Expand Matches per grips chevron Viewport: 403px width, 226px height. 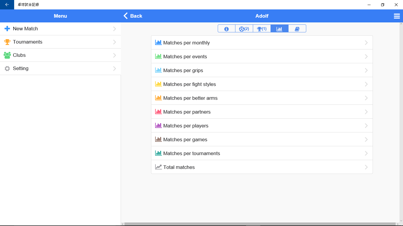(x=366, y=70)
